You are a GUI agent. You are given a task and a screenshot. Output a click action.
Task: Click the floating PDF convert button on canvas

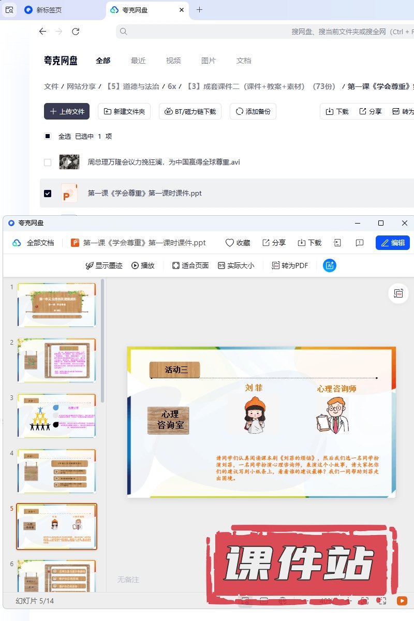[398, 293]
